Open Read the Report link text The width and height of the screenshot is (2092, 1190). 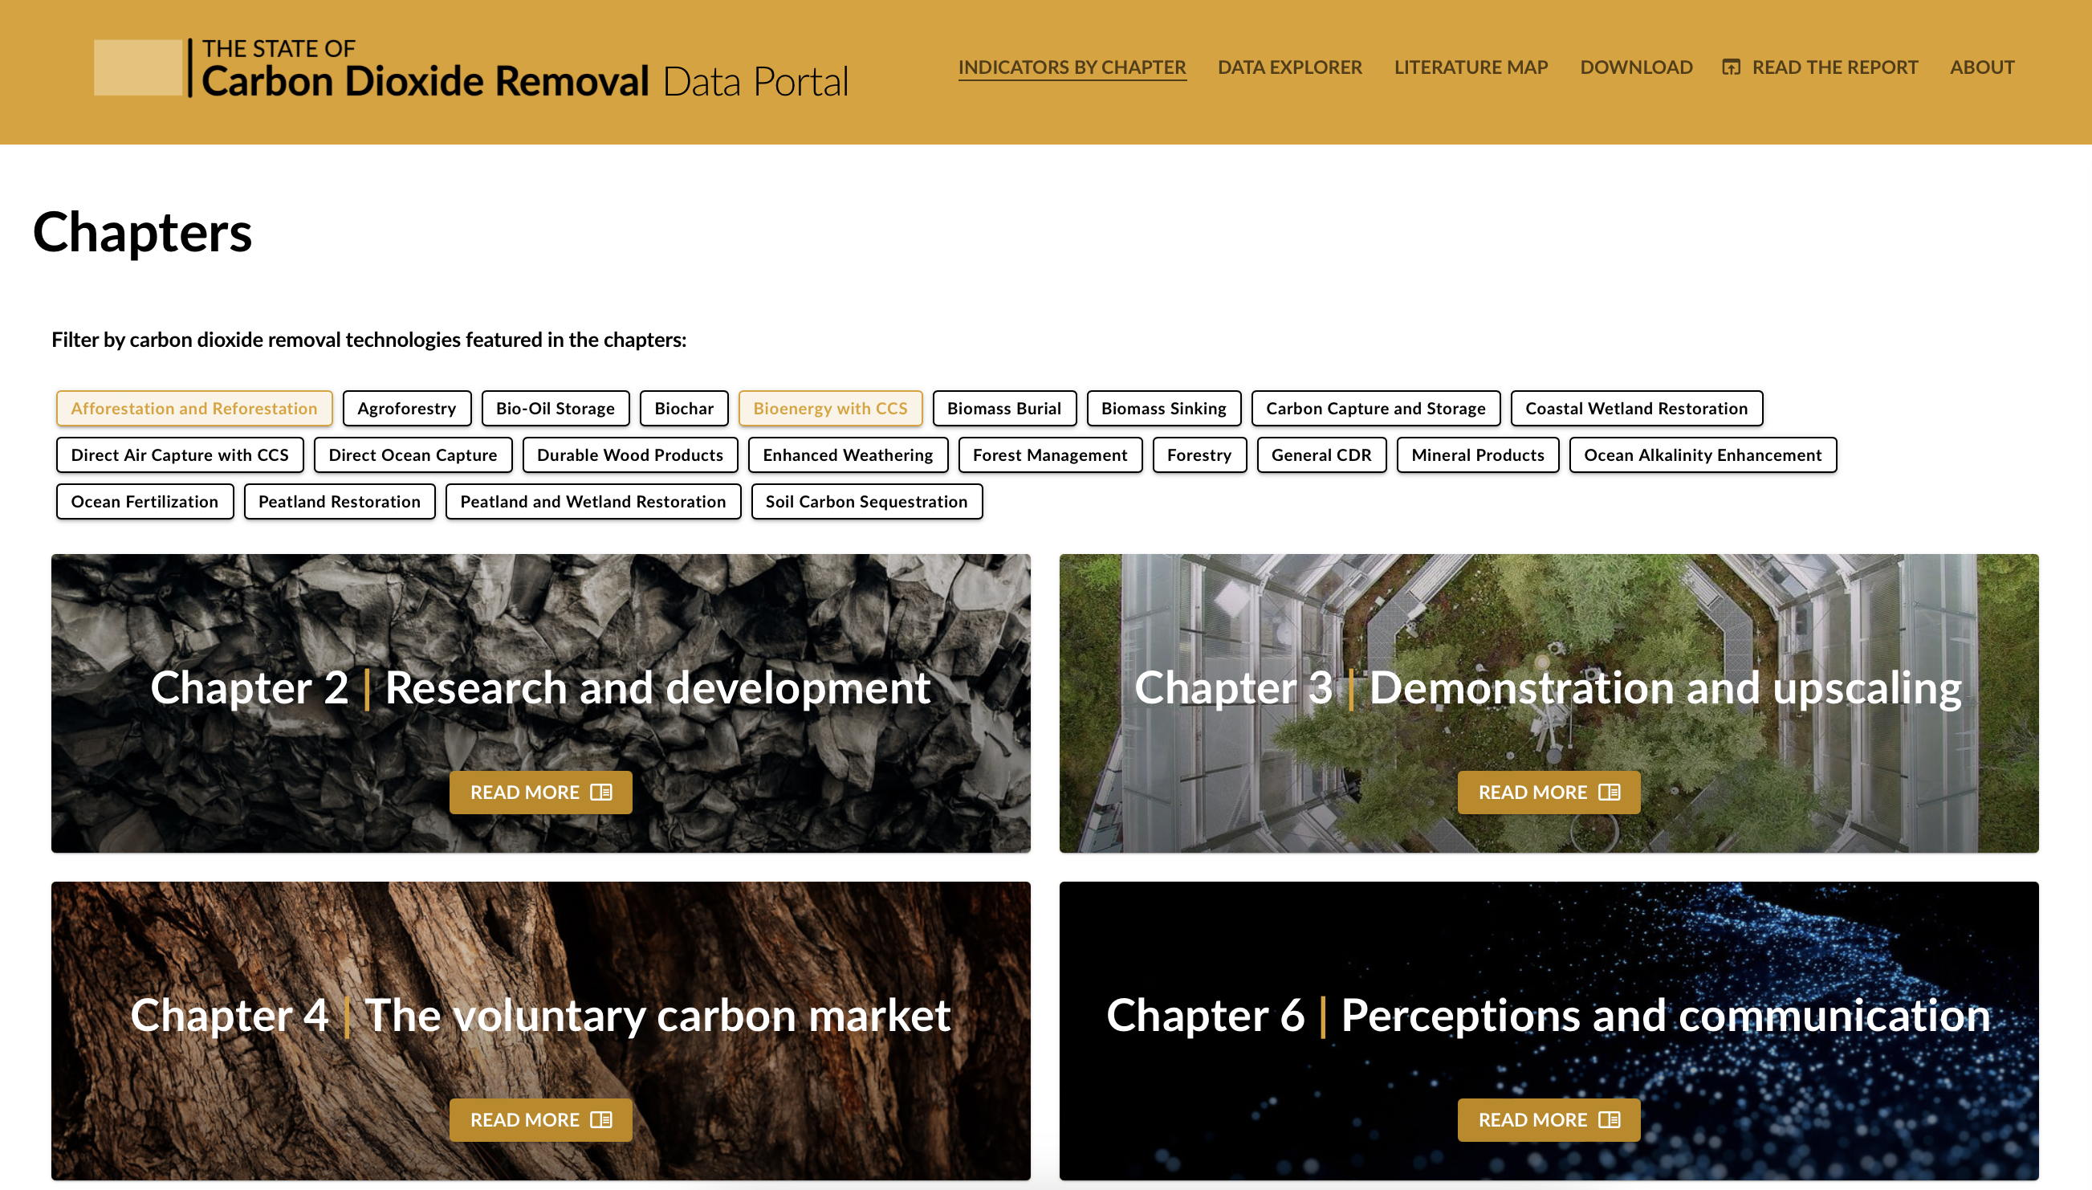(x=1834, y=67)
